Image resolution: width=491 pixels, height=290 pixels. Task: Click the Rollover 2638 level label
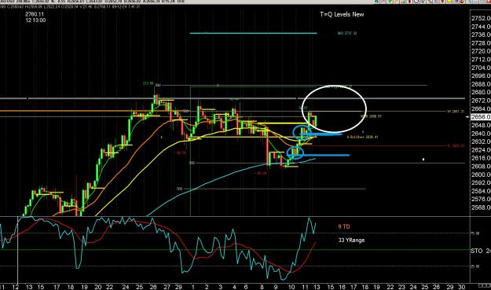point(362,137)
